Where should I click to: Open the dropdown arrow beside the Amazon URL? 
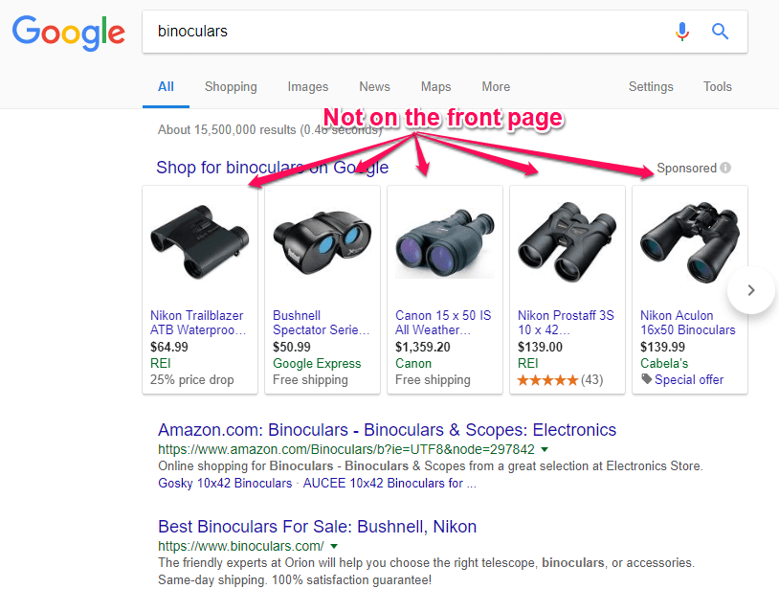tap(545, 449)
